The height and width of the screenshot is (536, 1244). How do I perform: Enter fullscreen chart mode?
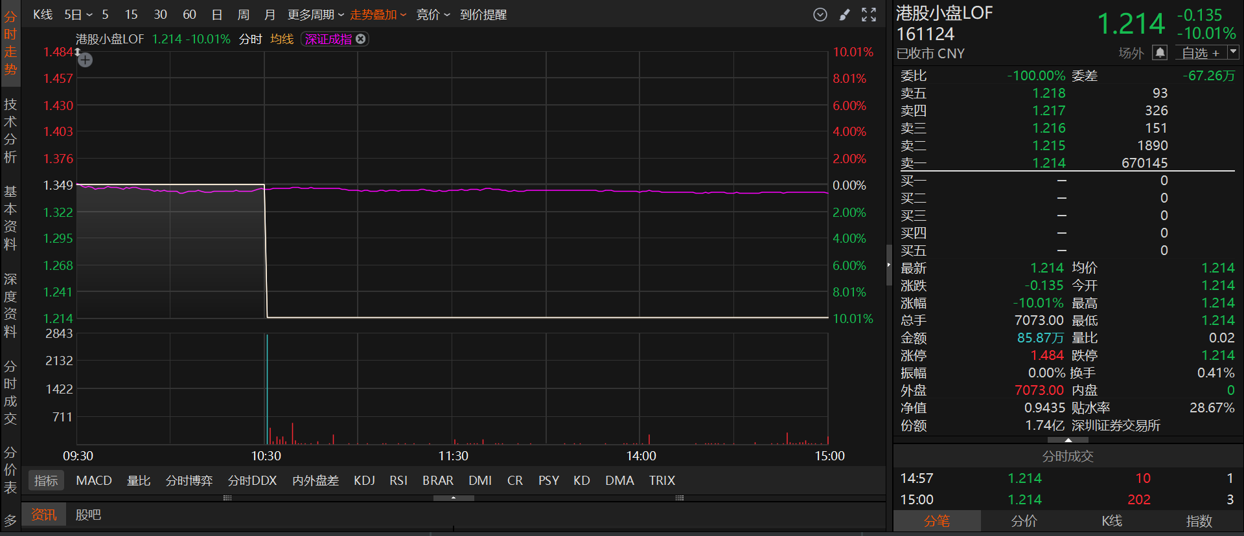869,15
